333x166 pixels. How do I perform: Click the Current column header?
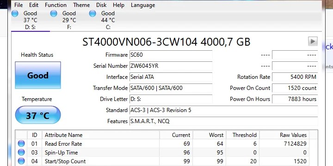pos(176,135)
